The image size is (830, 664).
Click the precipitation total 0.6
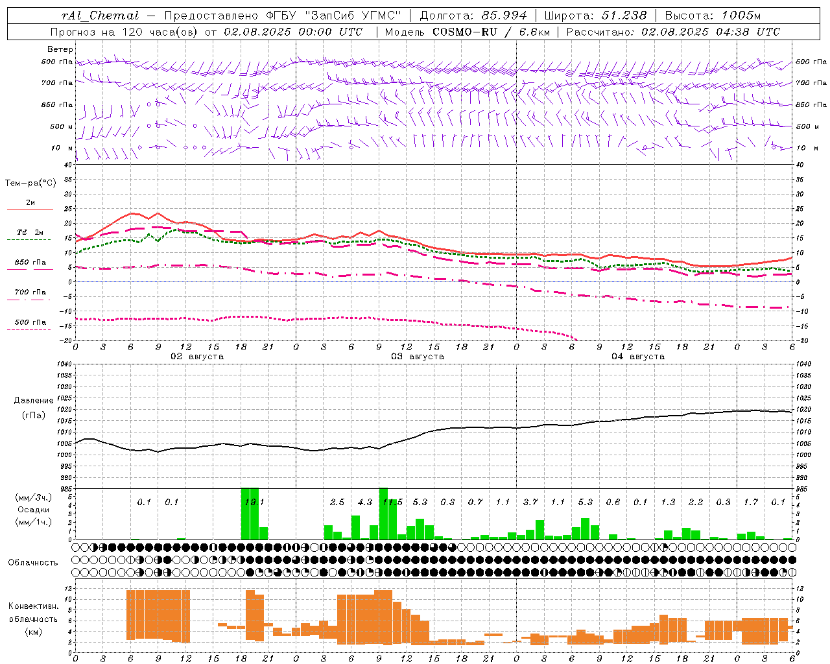(x=613, y=503)
